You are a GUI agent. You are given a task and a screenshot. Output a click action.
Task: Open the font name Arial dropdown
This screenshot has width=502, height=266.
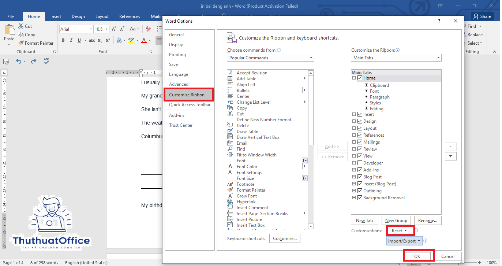[91, 29]
